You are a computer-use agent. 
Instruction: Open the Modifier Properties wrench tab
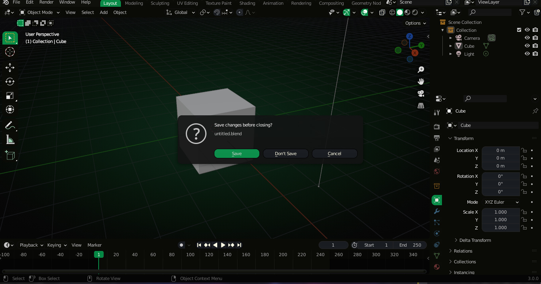pos(436,211)
